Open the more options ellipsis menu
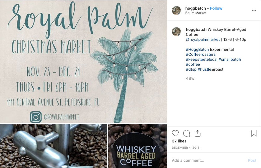Image resolution: width=261 pixels, height=168 pixels. (x=254, y=10)
